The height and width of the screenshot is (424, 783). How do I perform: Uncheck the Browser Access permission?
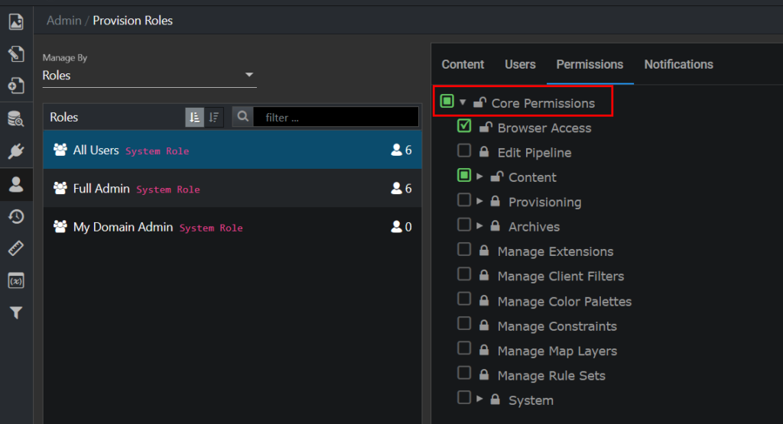pyautogui.click(x=464, y=126)
